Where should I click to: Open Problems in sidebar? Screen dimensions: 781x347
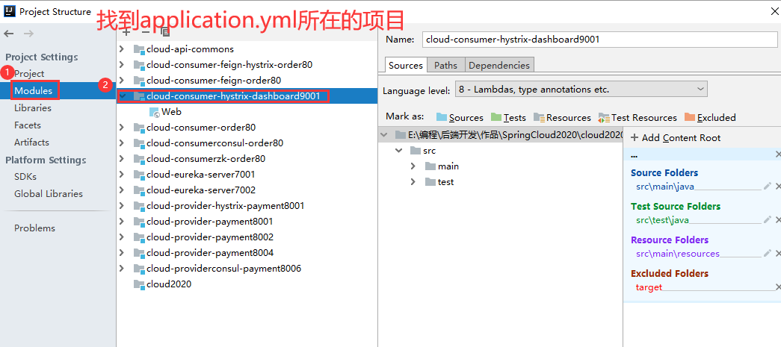click(35, 228)
